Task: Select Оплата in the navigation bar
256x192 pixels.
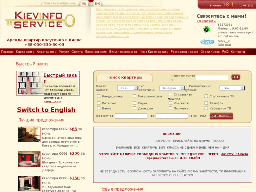Action: [x=77, y=52]
